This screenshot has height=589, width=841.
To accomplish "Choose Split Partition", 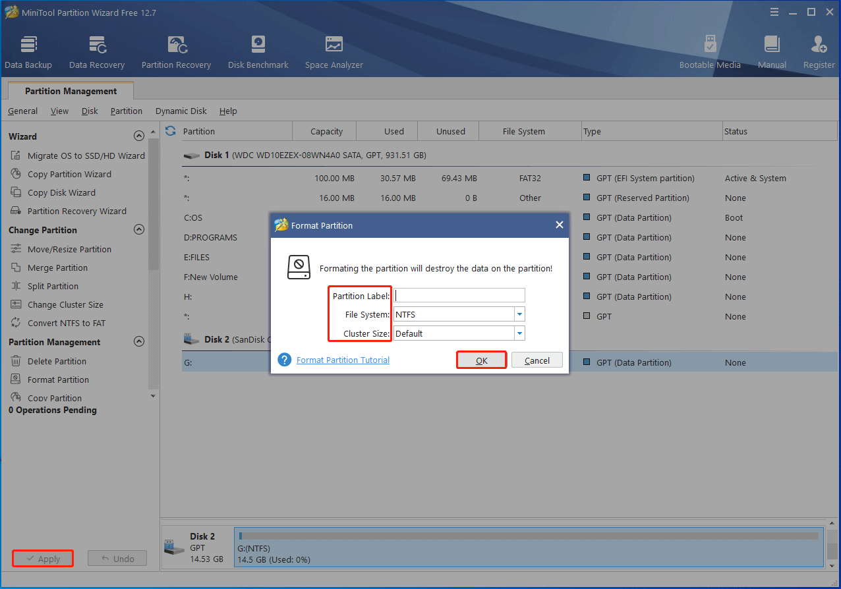I will (45, 286).
